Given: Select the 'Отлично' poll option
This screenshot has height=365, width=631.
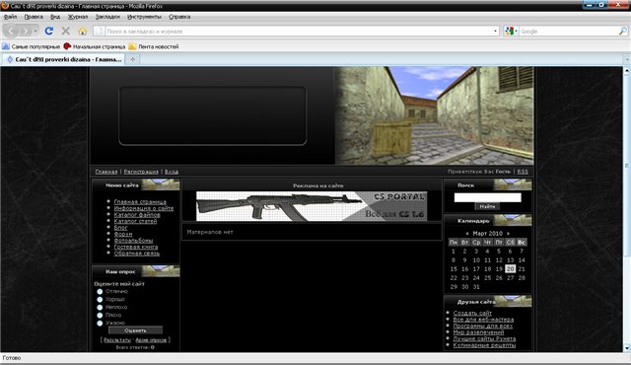Looking at the screenshot, I should [x=100, y=291].
